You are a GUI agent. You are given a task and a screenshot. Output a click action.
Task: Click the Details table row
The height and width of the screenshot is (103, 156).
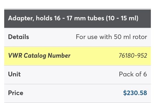[77, 37]
